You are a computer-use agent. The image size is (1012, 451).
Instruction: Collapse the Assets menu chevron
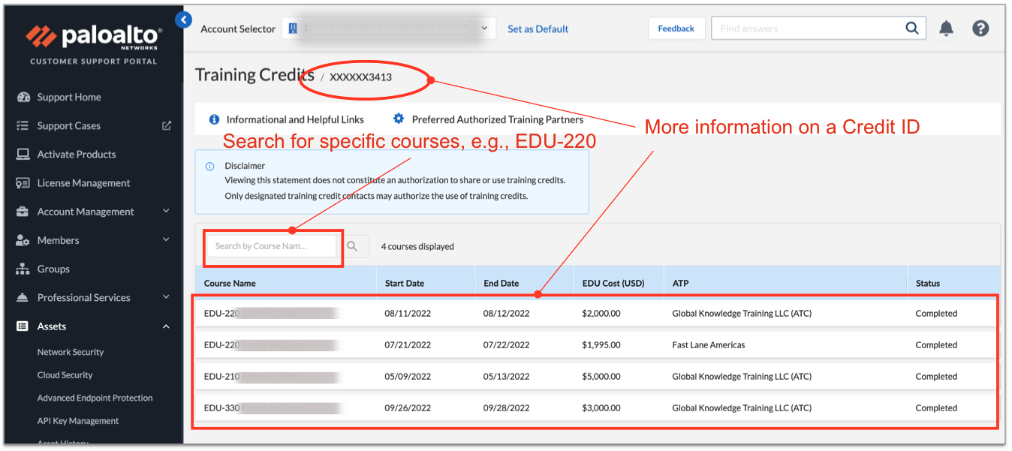[166, 326]
